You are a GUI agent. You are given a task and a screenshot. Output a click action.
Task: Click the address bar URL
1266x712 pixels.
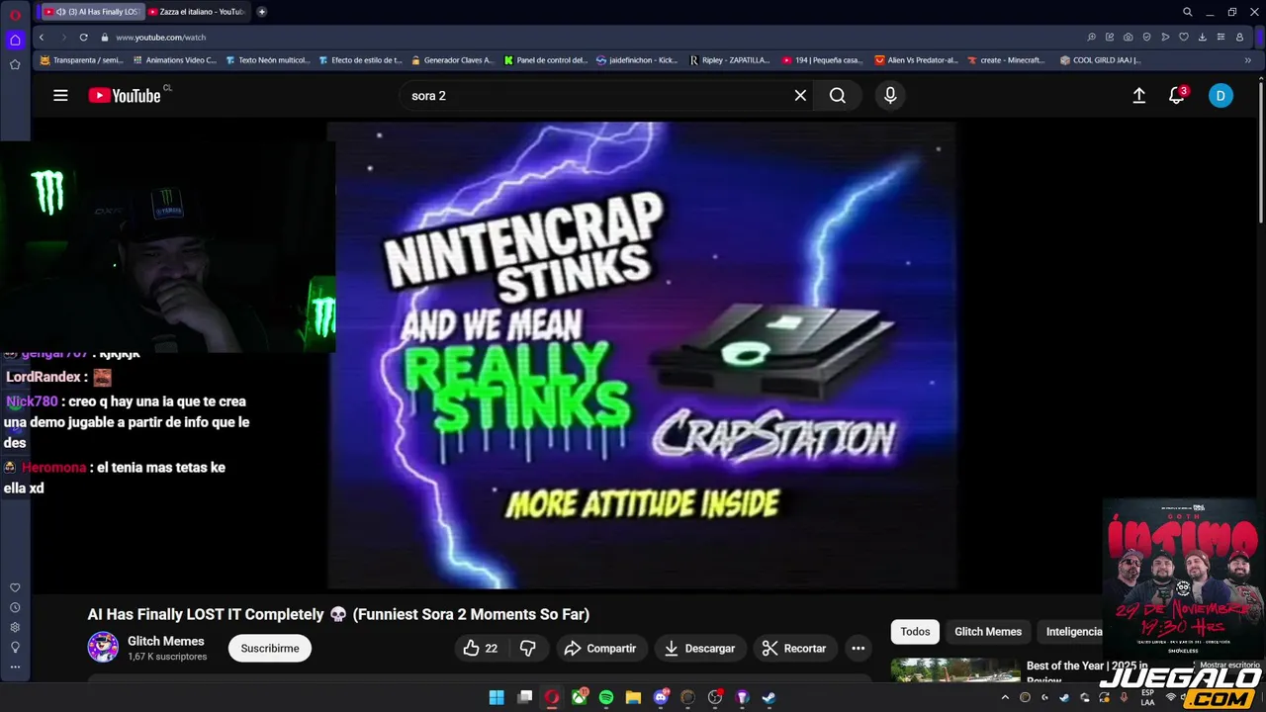(160, 37)
